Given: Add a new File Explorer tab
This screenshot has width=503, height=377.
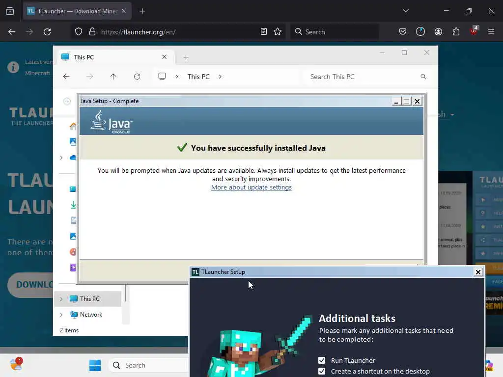Looking at the screenshot, I should [x=186, y=57].
